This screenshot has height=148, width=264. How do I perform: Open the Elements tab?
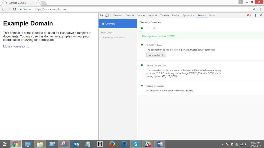pyautogui.click(x=118, y=15)
